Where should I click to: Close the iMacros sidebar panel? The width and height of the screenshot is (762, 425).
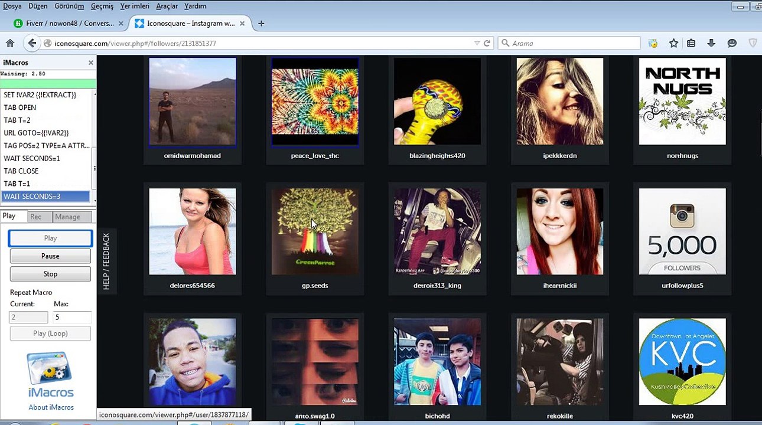(91, 63)
